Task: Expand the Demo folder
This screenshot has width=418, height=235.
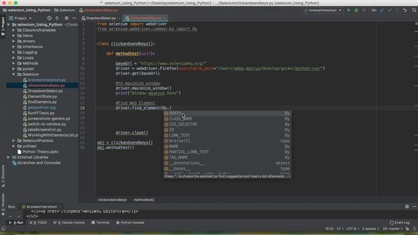Action: [14, 36]
